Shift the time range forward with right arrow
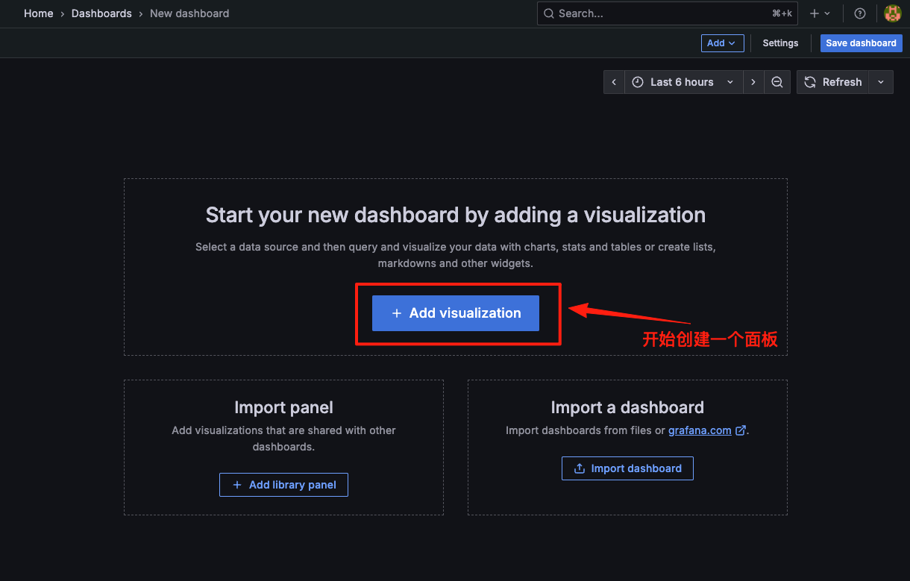The image size is (910, 581). pos(753,82)
